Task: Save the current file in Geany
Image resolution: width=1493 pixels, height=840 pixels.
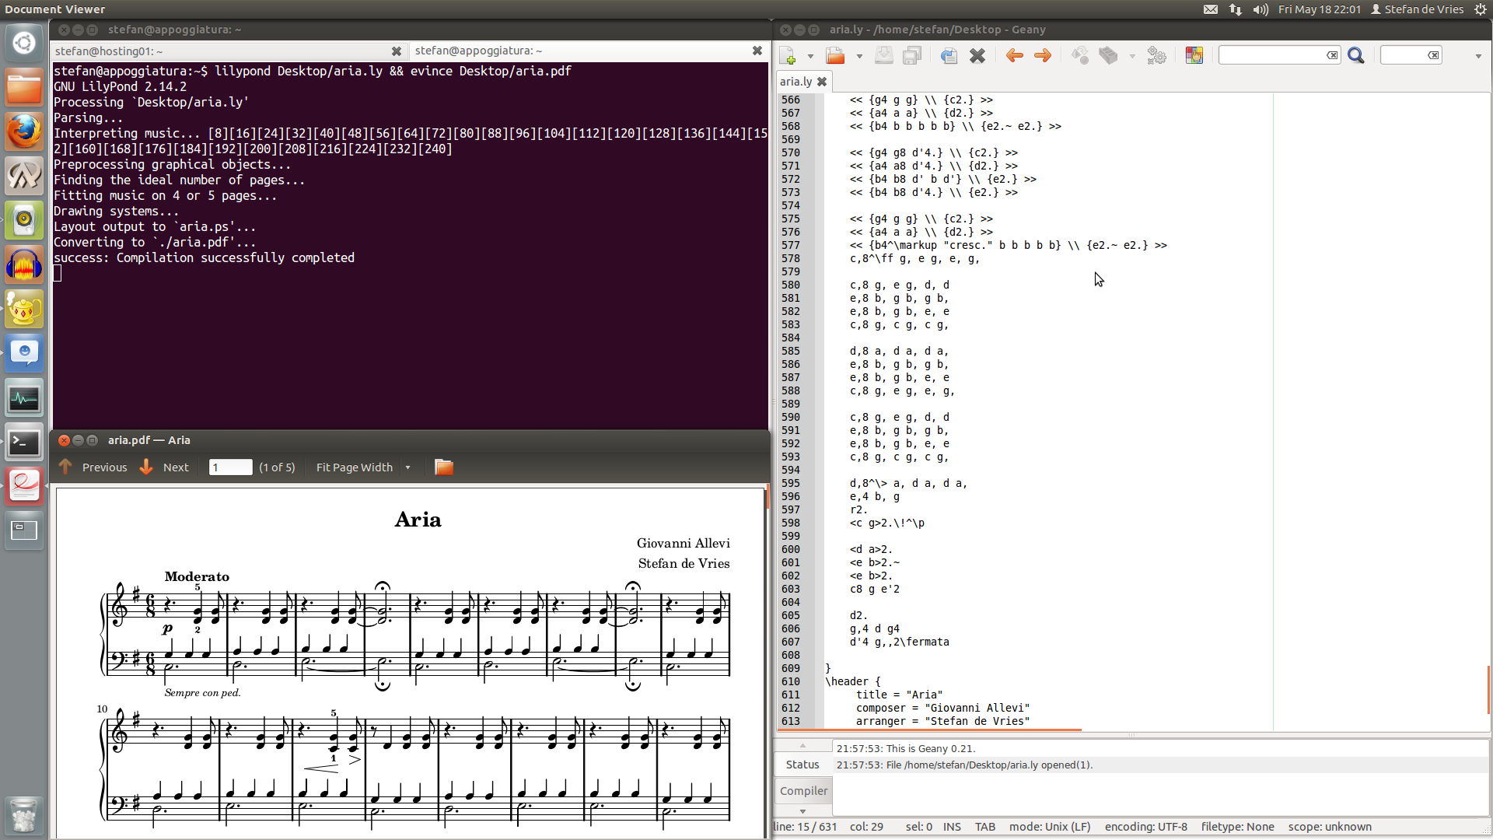Action: tap(884, 55)
